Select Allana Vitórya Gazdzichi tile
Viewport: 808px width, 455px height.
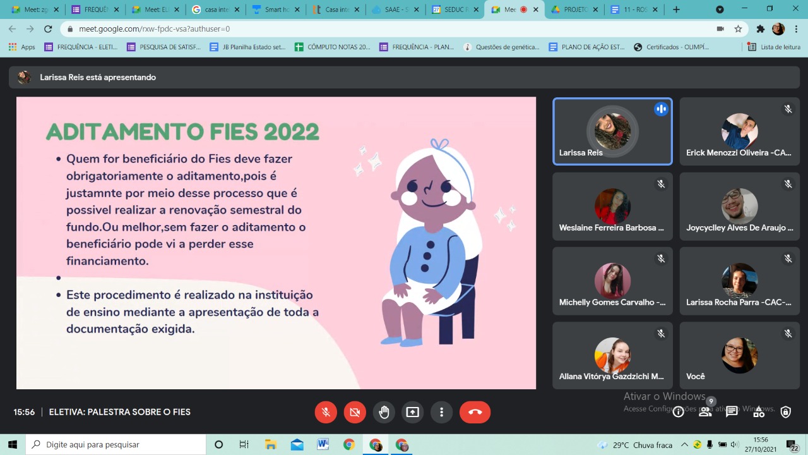point(612,356)
